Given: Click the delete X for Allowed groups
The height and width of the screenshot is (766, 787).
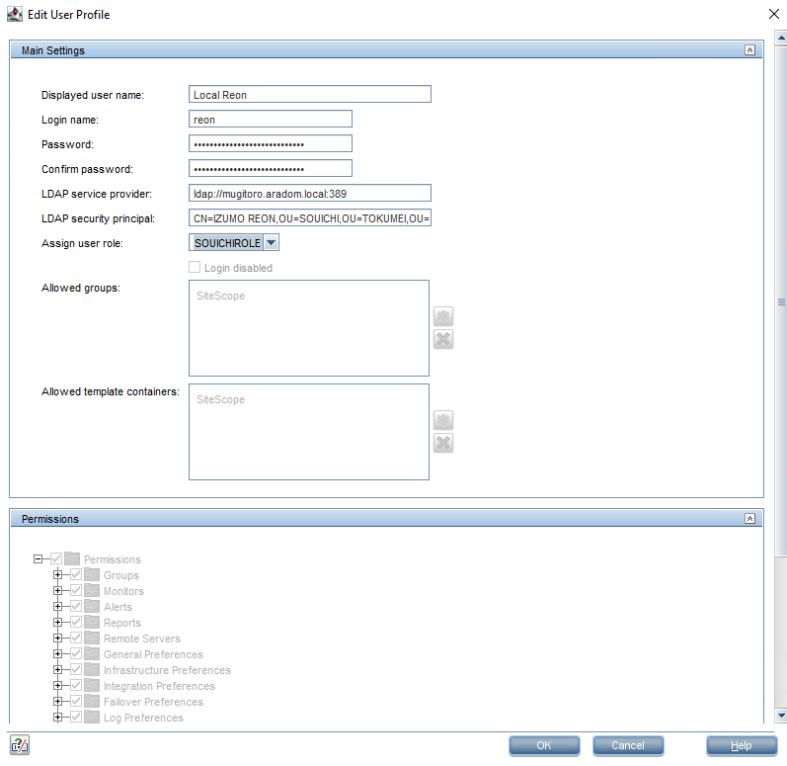Looking at the screenshot, I should [443, 339].
